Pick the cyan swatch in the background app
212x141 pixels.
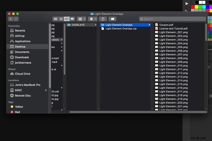pos(204,7)
